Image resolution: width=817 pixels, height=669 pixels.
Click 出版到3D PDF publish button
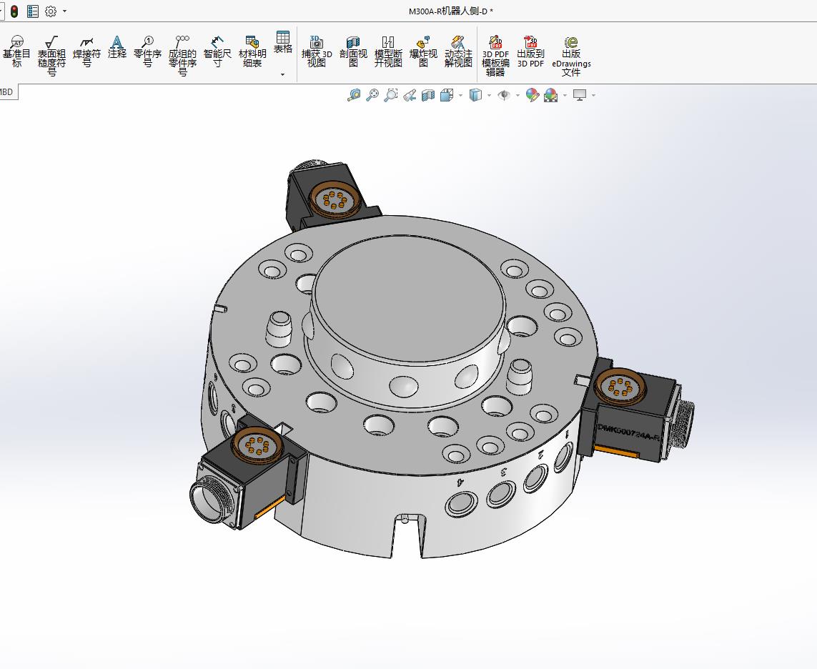pyautogui.click(x=530, y=51)
